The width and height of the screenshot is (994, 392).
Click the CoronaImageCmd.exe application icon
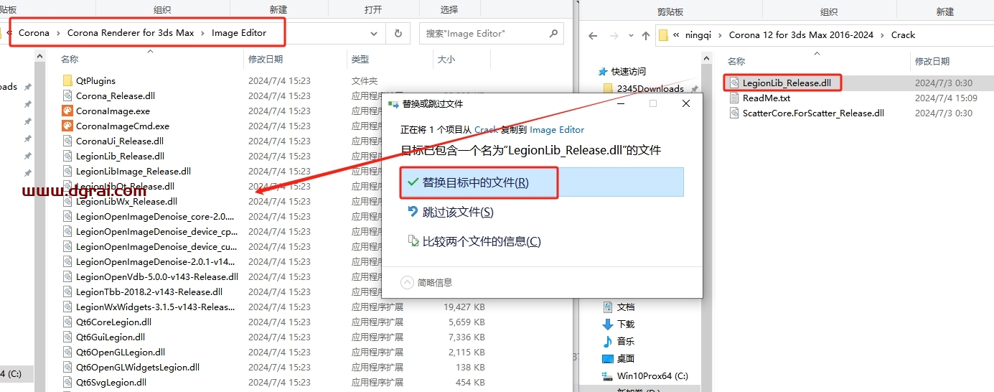tap(67, 126)
